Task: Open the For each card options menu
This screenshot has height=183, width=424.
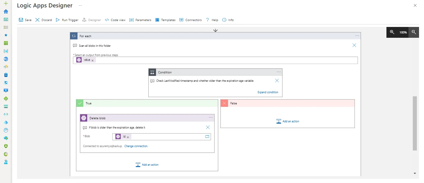Action: [x=357, y=36]
